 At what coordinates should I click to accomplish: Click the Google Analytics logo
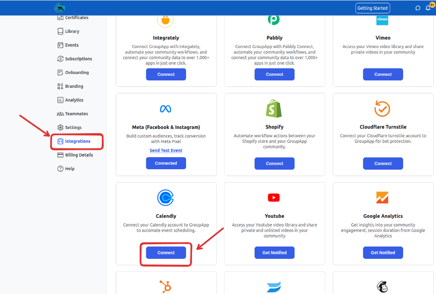coord(382,198)
